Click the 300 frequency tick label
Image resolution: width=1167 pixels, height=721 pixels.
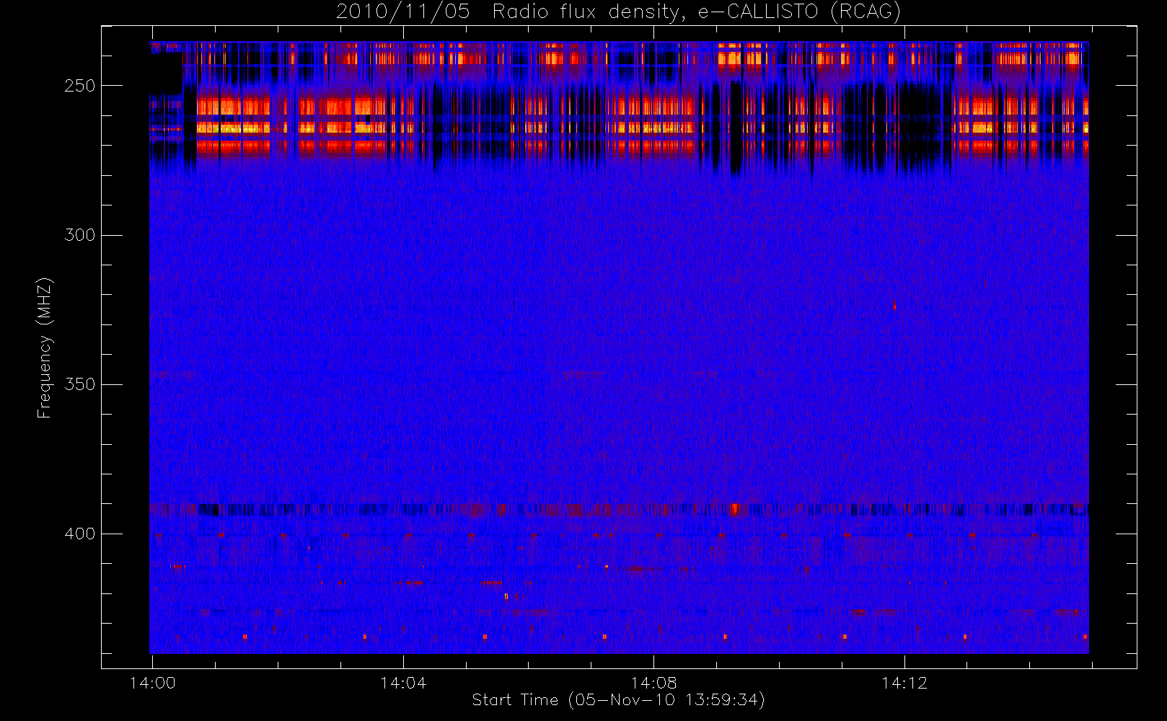pyautogui.click(x=79, y=235)
